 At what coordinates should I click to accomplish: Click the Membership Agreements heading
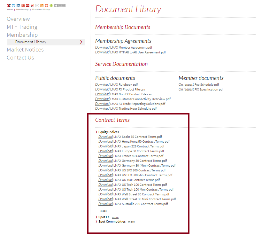[x=123, y=41]
